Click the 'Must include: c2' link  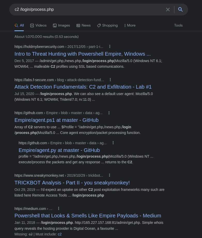[60, 234]
